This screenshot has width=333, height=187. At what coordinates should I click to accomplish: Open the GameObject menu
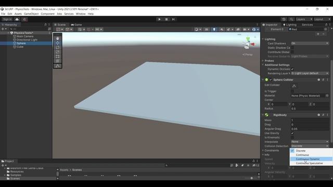pos(31,14)
